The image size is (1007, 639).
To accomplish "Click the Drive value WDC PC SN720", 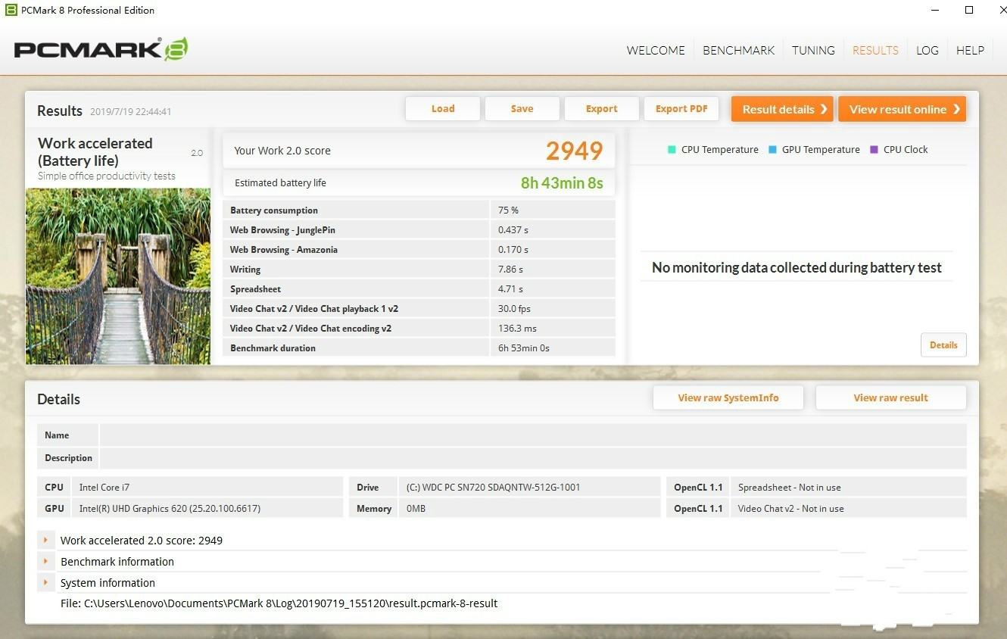I will pyautogui.click(x=494, y=487).
